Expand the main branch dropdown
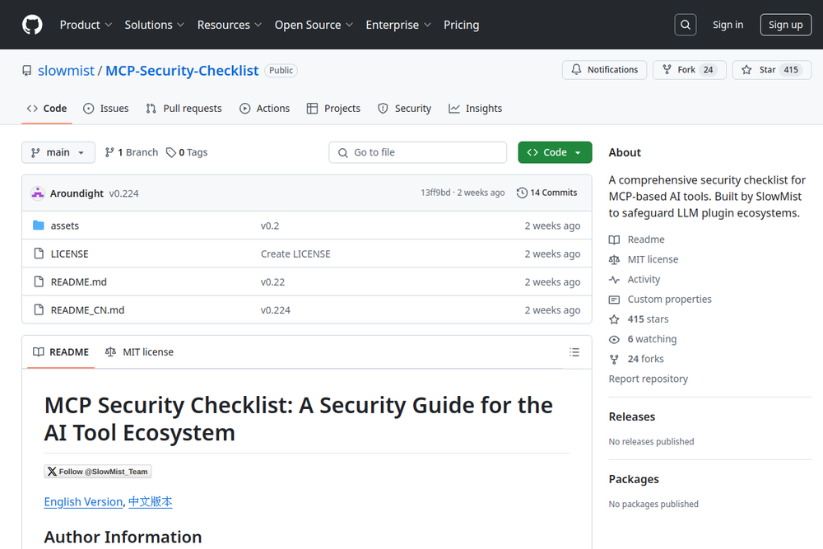 pos(58,152)
